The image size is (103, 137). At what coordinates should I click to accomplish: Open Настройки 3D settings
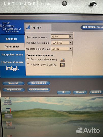click(39, 83)
